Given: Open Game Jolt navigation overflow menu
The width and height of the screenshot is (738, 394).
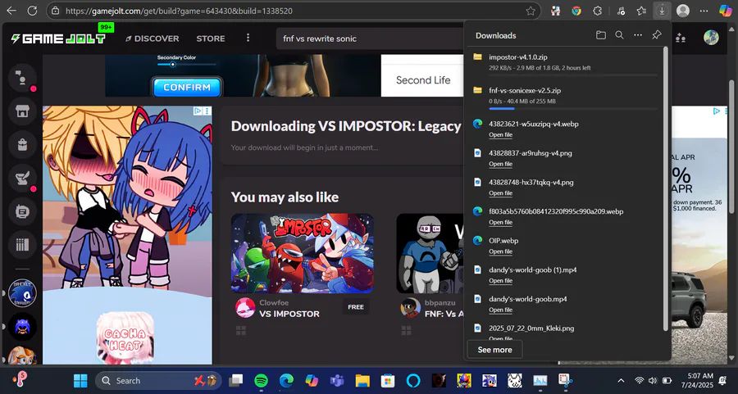Looking at the screenshot, I should point(248,38).
